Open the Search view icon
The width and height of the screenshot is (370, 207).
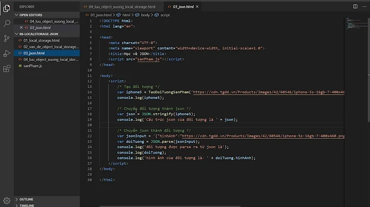(7, 23)
